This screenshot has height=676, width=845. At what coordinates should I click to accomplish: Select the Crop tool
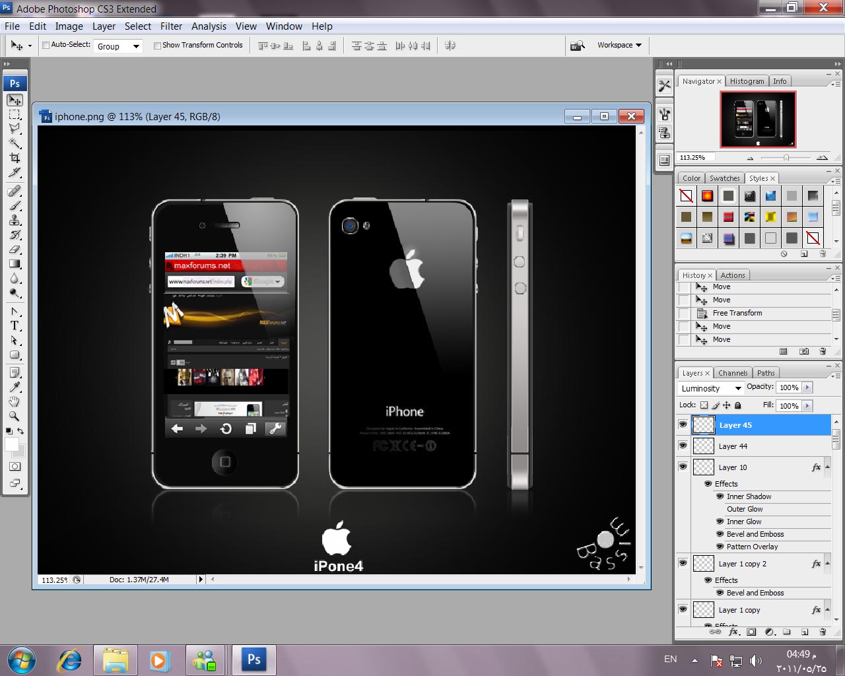coord(15,158)
